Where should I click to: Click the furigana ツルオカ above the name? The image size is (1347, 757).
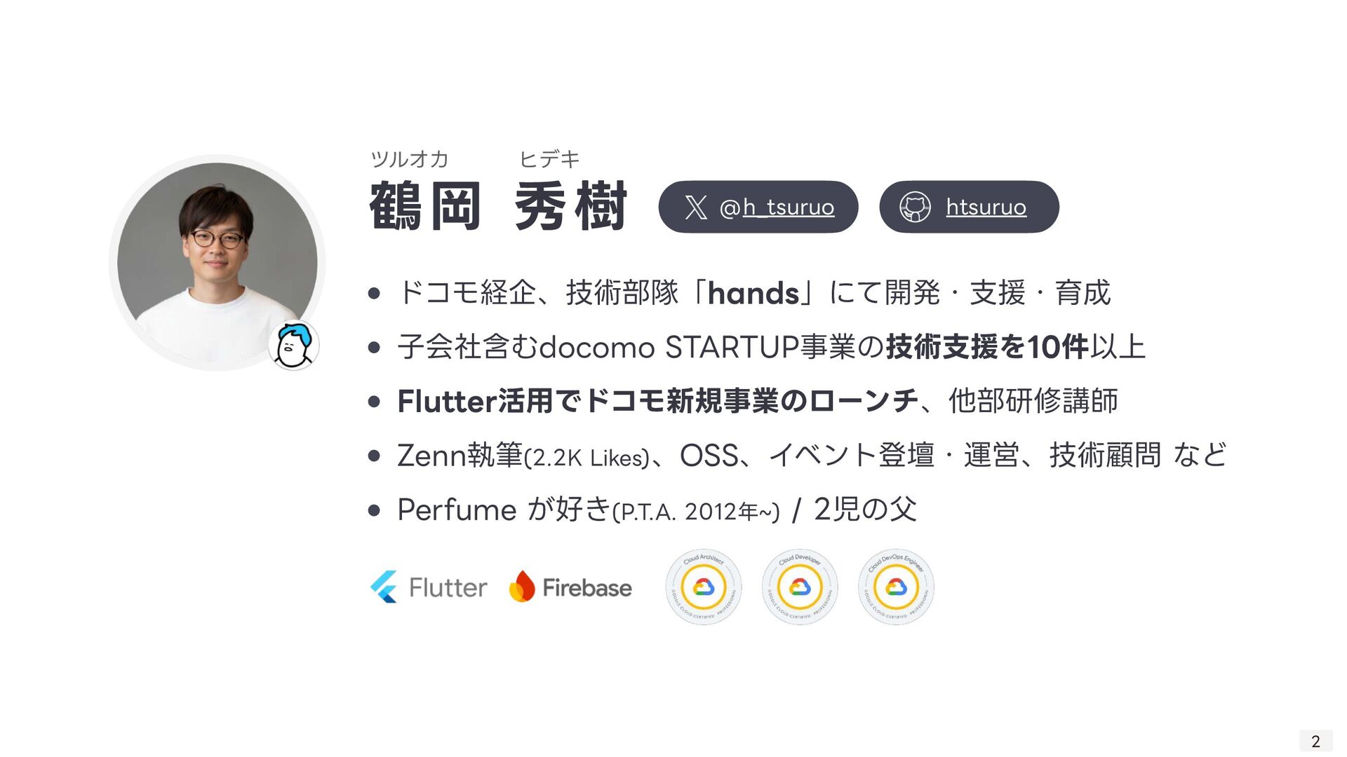coord(410,159)
